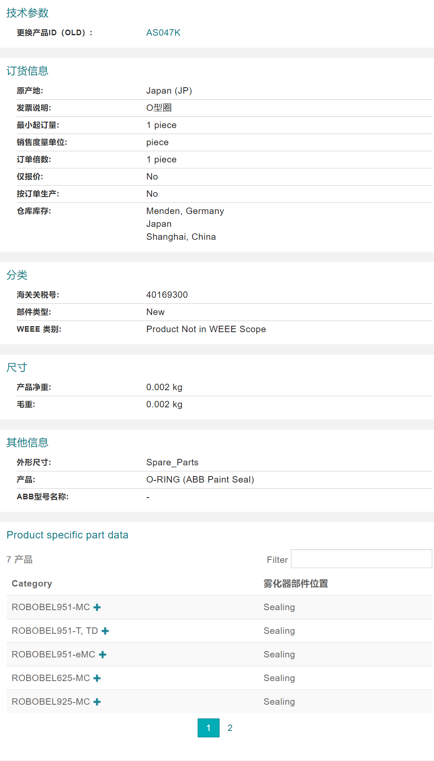The width and height of the screenshot is (434, 761).
Task: Expand the ROBOBEL951-MC plus icon
Action: tap(97, 607)
